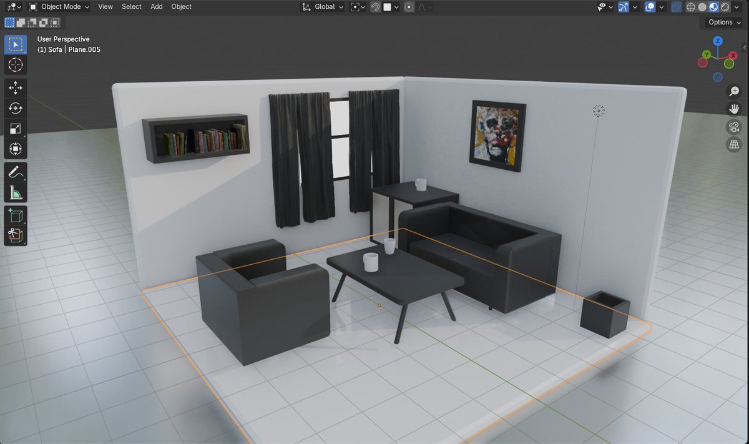Switch to Rendered viewport shading
This screenshot has height=444, width=749.
click(723, 7)
